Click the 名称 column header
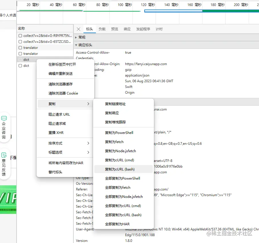 (x=45, y=29)
